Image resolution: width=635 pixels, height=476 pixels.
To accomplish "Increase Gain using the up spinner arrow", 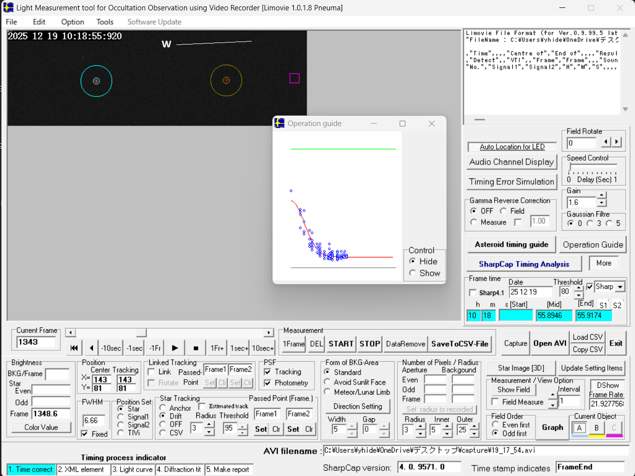I will 601,196.
